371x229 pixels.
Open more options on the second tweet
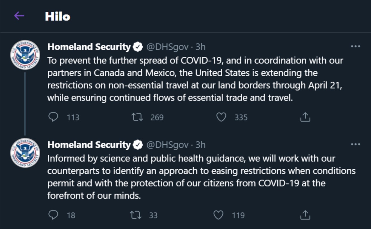click(x=355, y=144)
